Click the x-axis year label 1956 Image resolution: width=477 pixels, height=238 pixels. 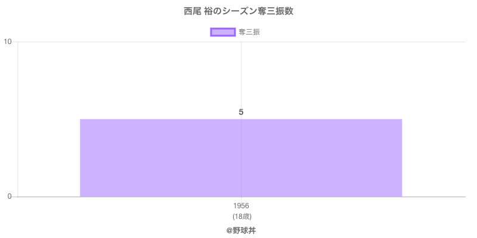(x=241, y=206)
